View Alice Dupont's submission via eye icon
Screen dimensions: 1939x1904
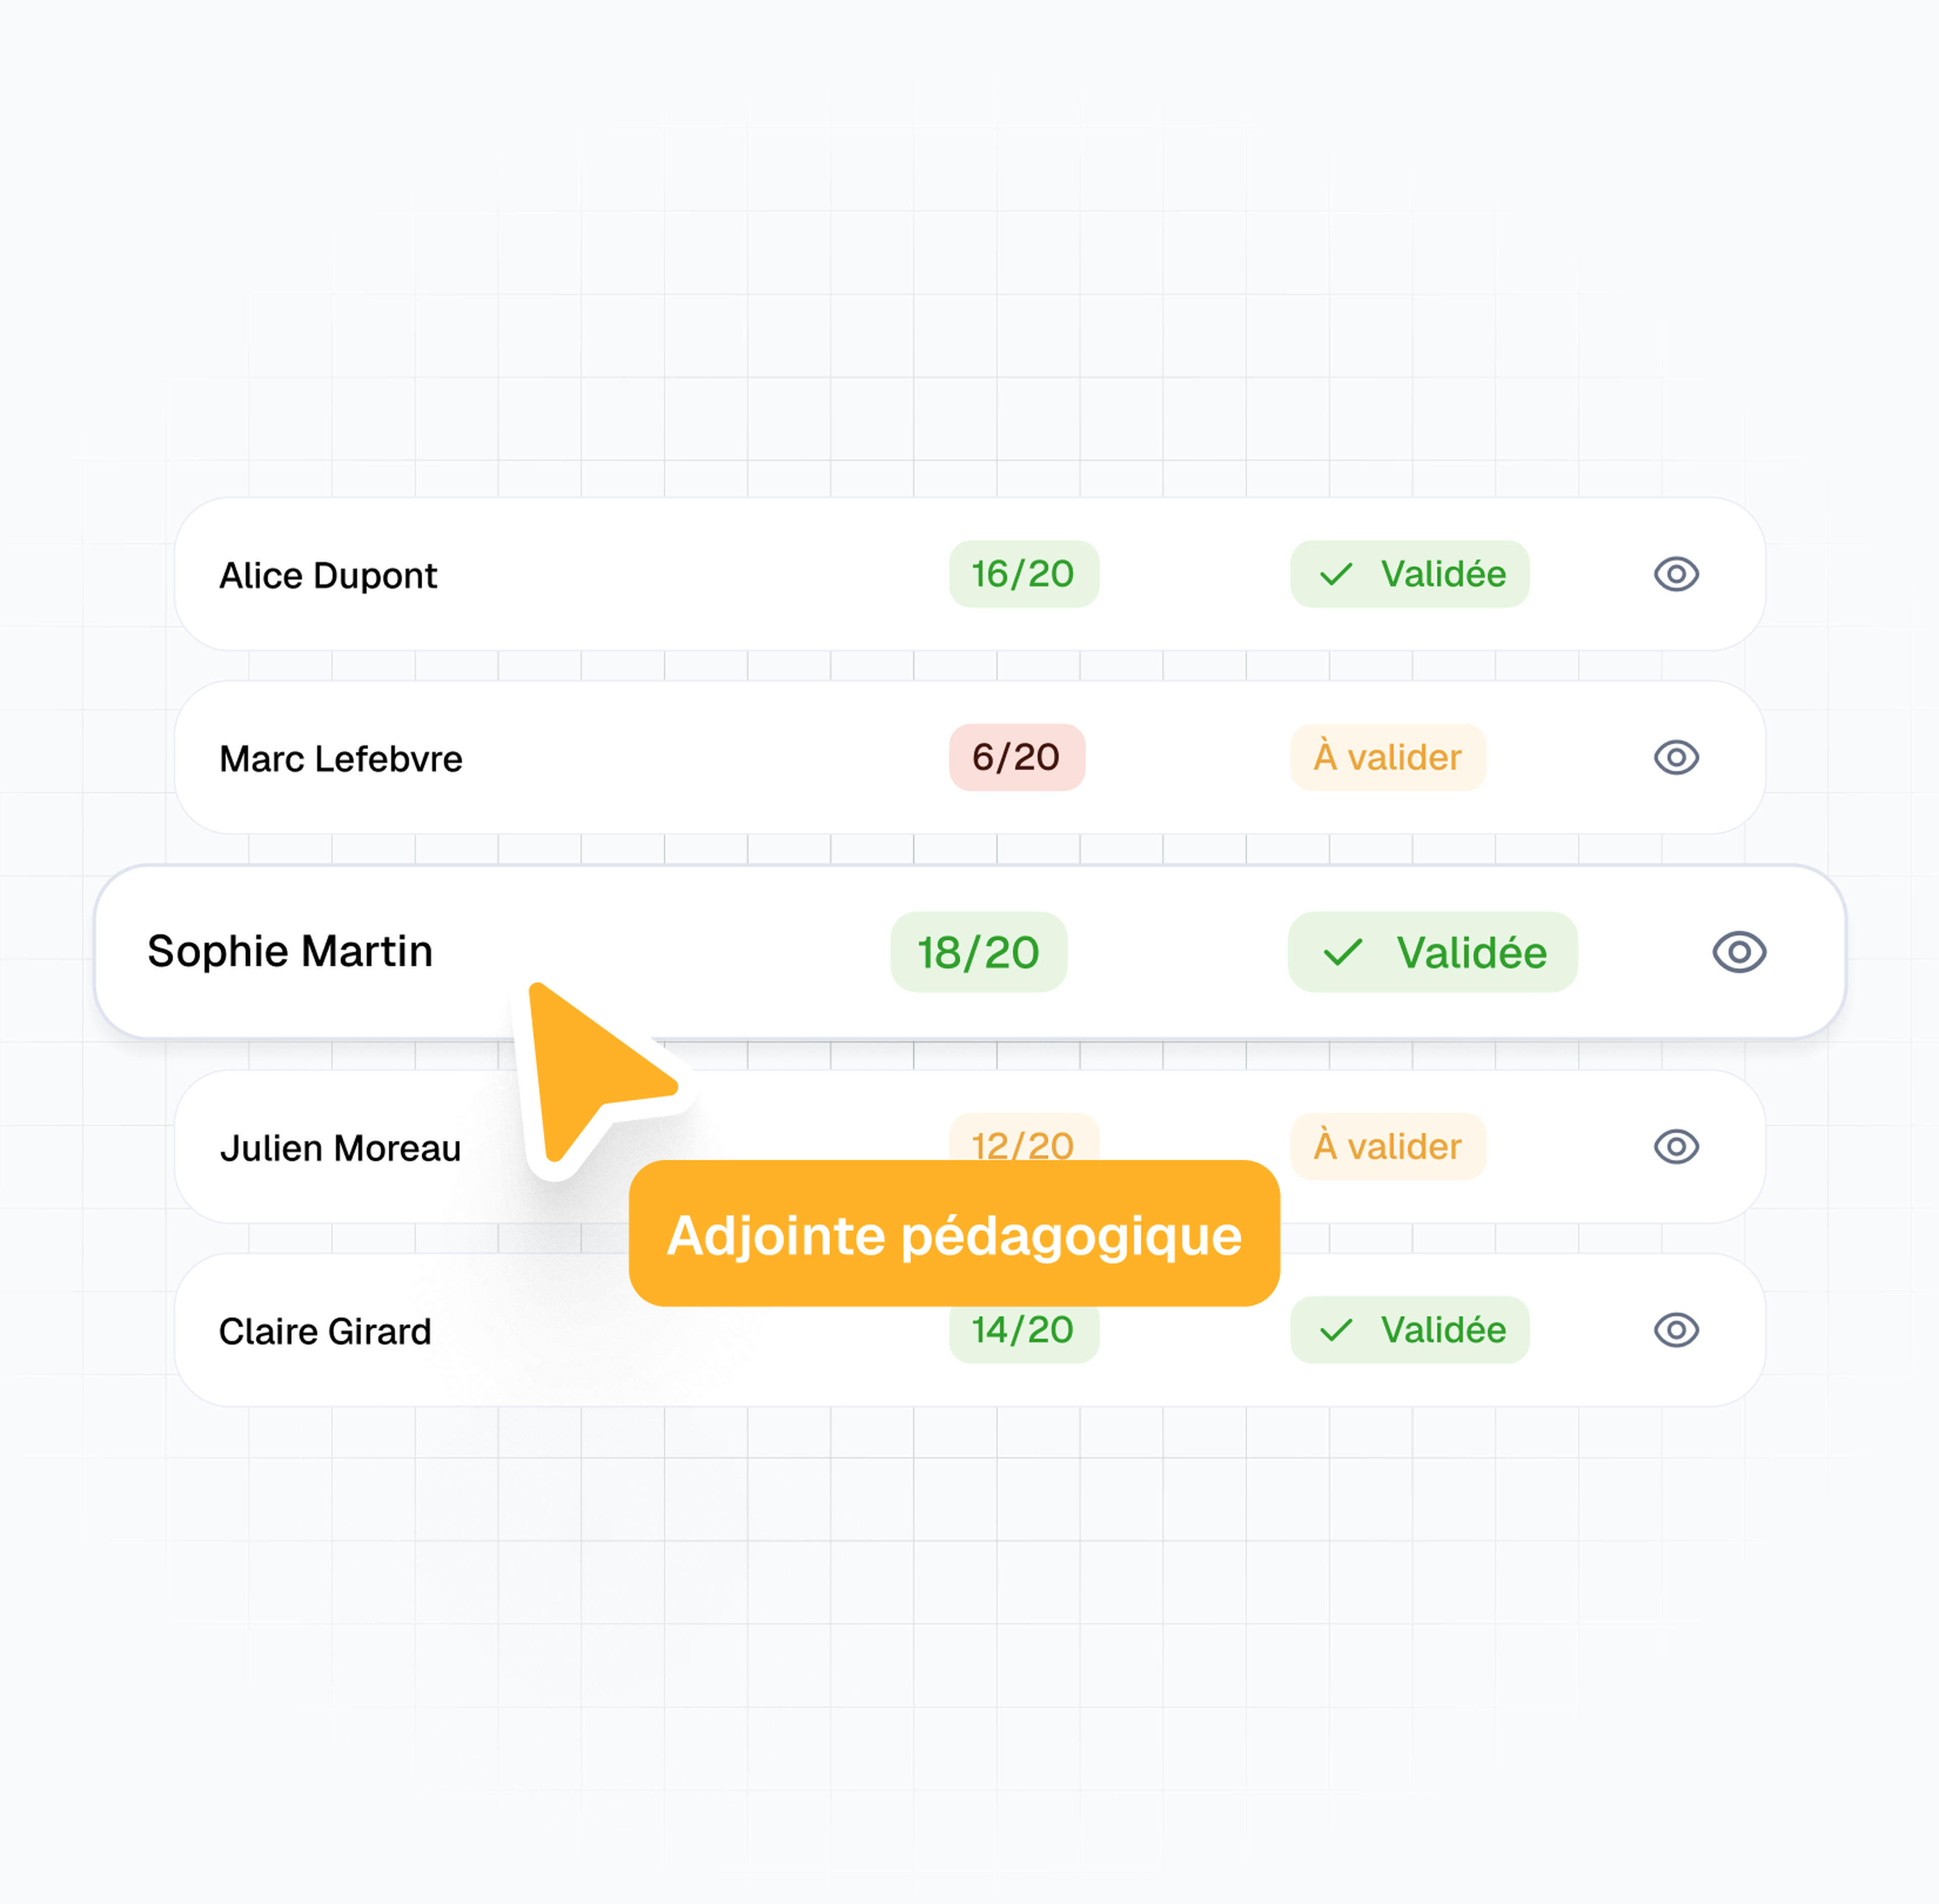pyautogui.click(x=1676, y=574)
